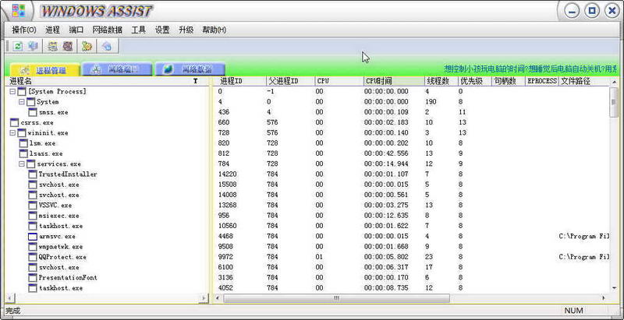Screen dimensions: 624x320
Task: Open the 进程 menu
Action: [52, 30]
